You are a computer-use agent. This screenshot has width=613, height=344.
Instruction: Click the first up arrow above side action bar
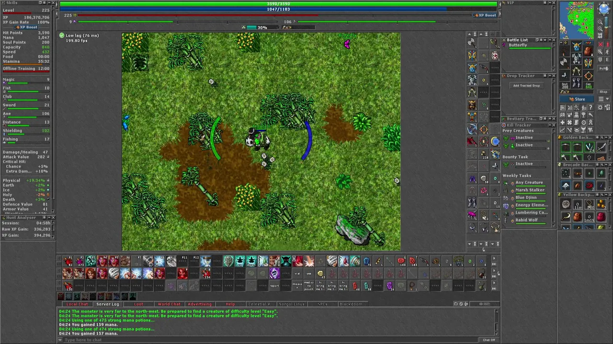(x=469, y=34)
